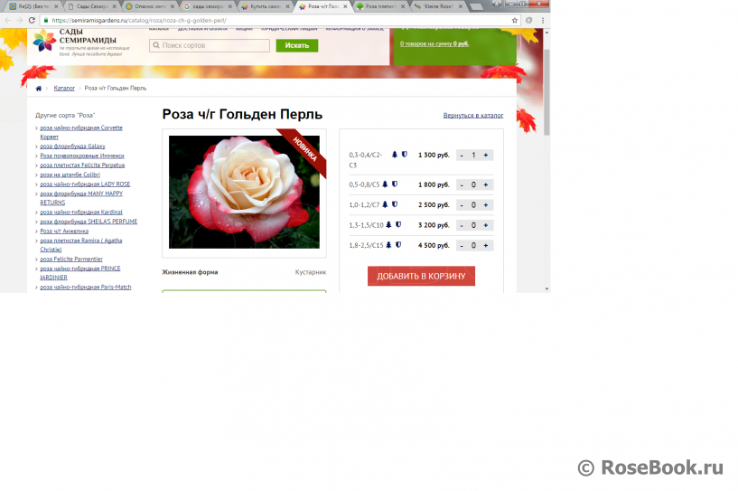Increase quantity for the 3 200 руб. size
This screenshot has height=491, width=738.
coord(486,225)
